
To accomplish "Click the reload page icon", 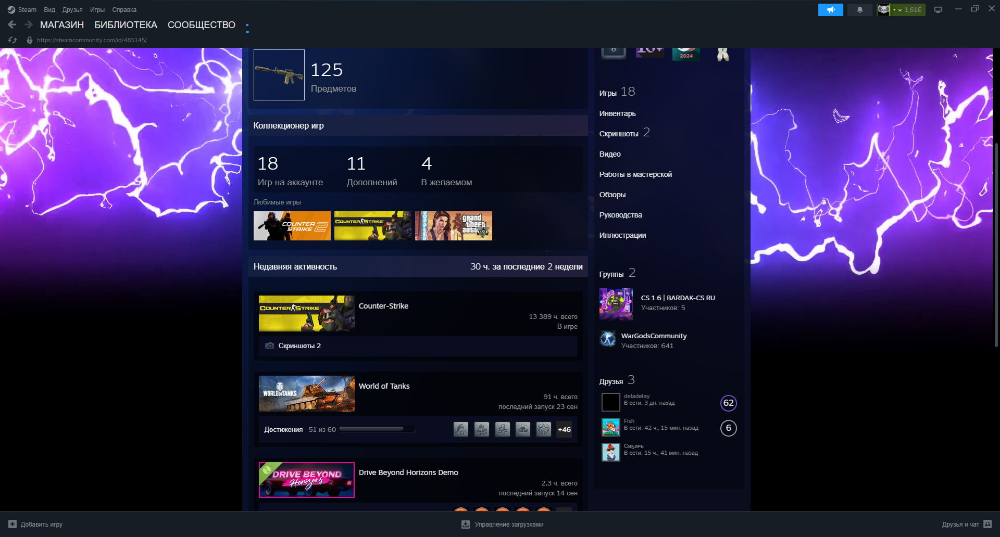I will (12, 40).
